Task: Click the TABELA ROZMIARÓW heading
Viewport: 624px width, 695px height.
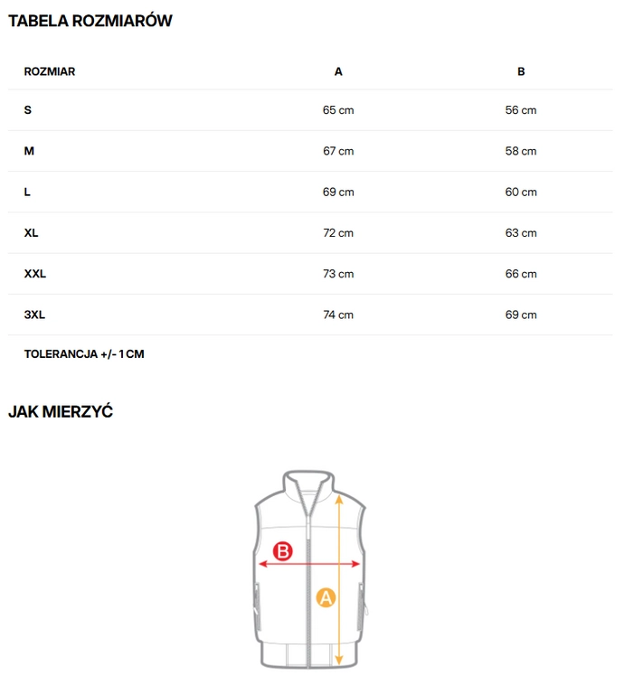Action: 90,21
